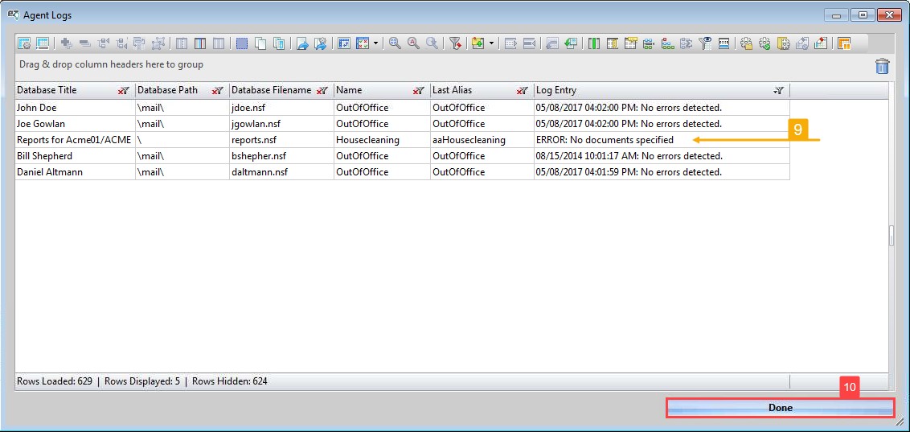Click the magnifier search icon in toolbar

point(396,43)
